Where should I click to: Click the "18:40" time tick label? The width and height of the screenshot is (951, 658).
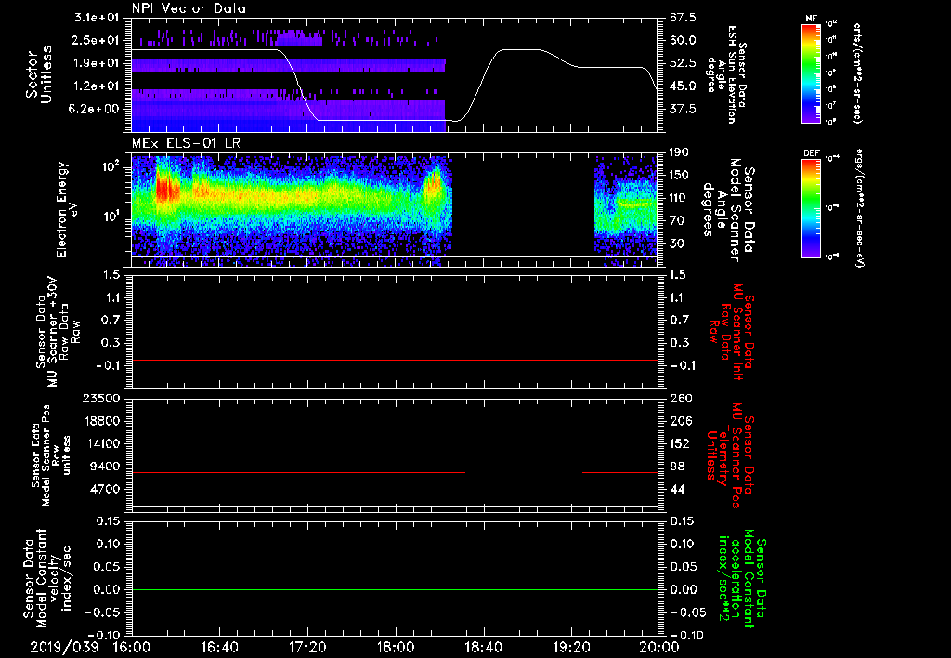coord(483,647)
